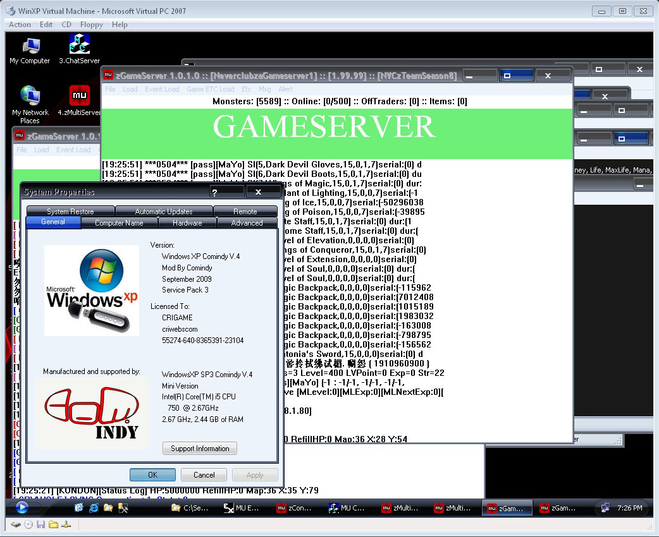659x537 pixels.
Task: Click Virtual PC hard disk status icon
Action: tap(16, 524)
